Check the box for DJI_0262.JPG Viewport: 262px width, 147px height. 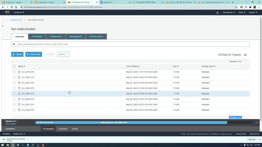[14, 77]
